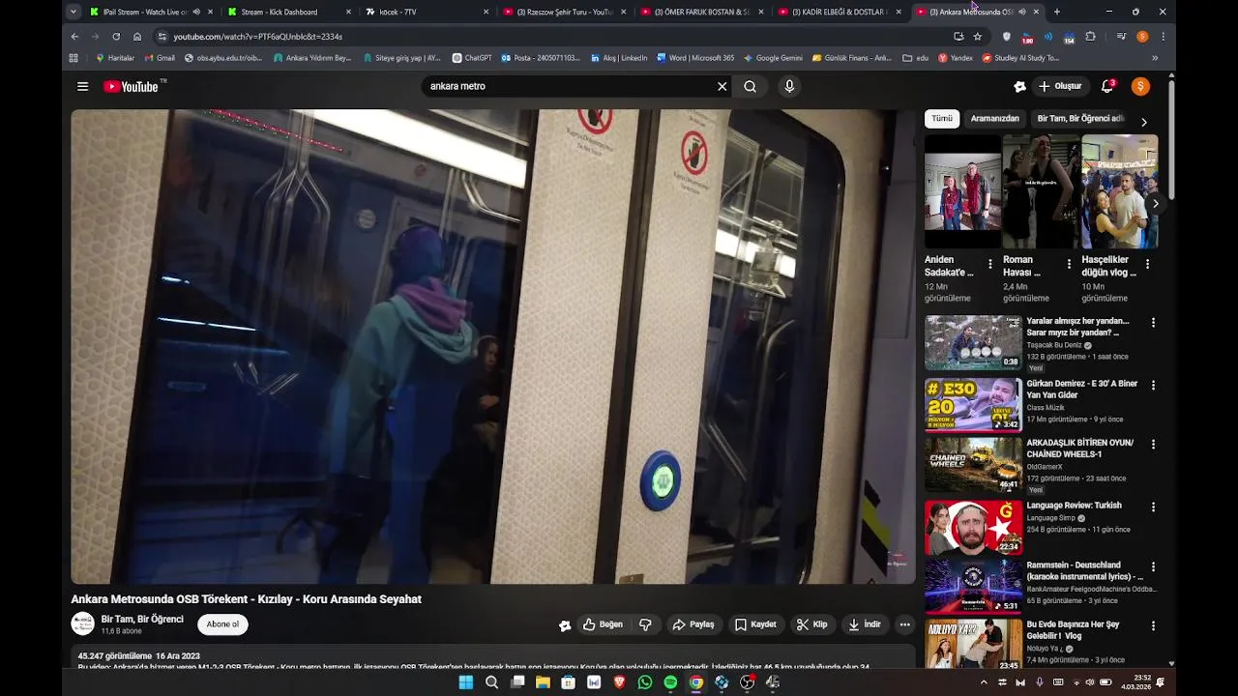
Task: Click the main video player
Action: coord(493,346)
